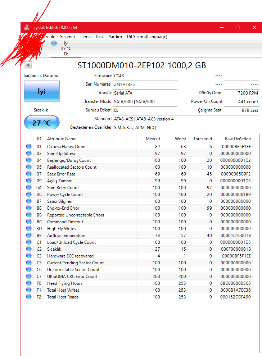Open the Dil Seçimi(Language) menu
This screenshot has height=356, width=262.
coord(147,37)
